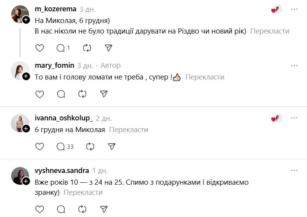Repost m_kozerema's comment
The image size is (307, 217).
[x=87, y=48]
